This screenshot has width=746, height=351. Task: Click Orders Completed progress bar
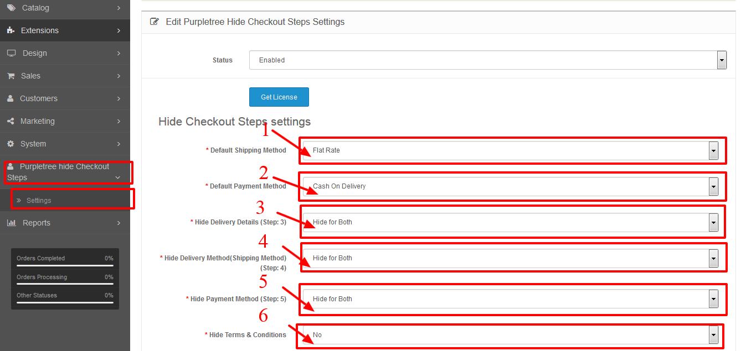pos(65,265)
